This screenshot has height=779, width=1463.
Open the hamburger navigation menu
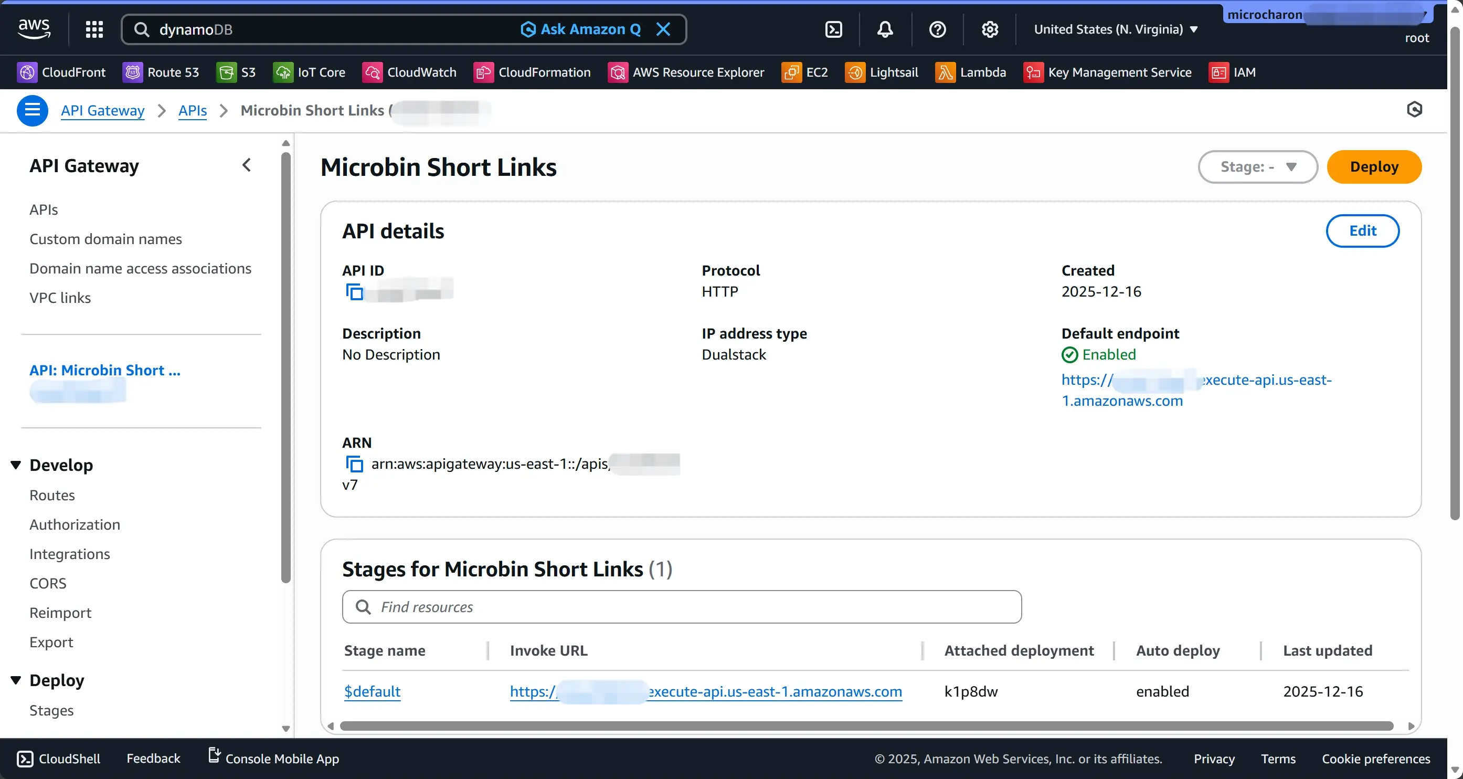click(x=33, y=110)
